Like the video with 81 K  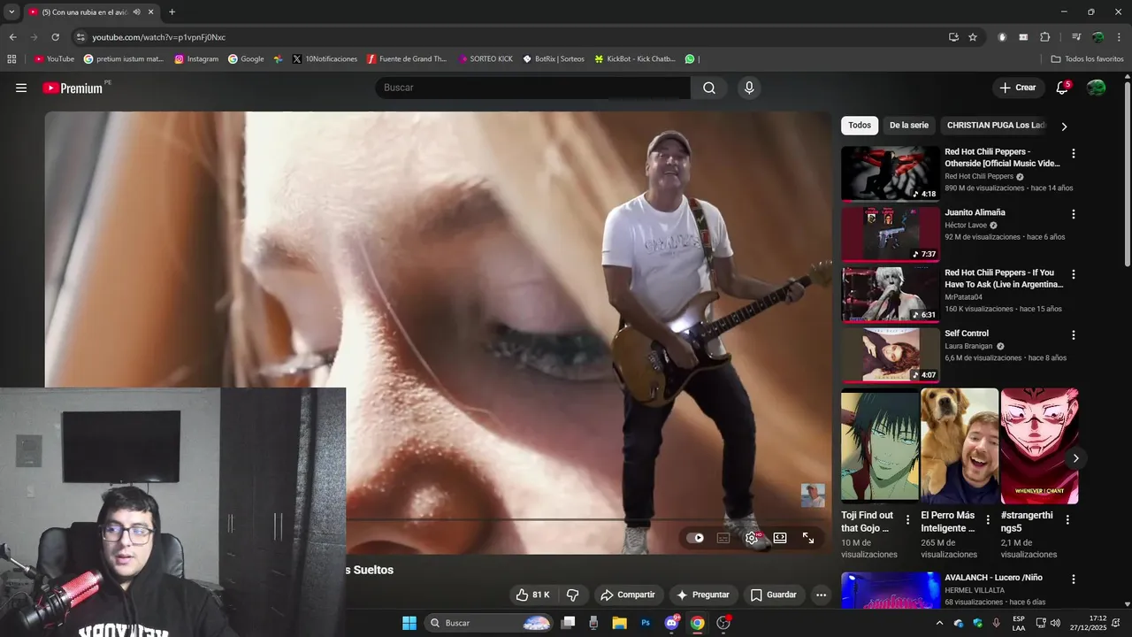point(532,595)
